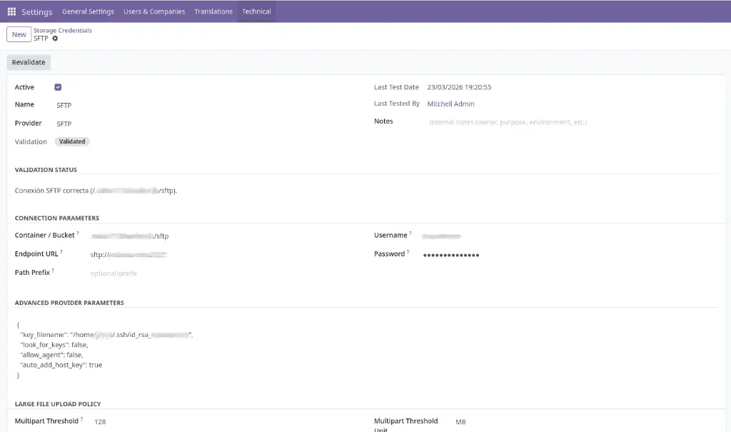This screenshot has height=432, width=731.
Task: Uncheck the Active checkbox
Action: [58, 87]
